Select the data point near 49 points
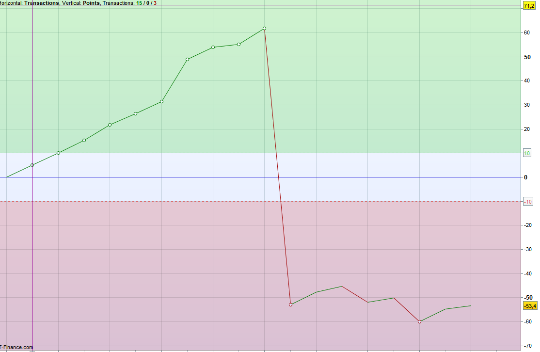 pos(187,59)
